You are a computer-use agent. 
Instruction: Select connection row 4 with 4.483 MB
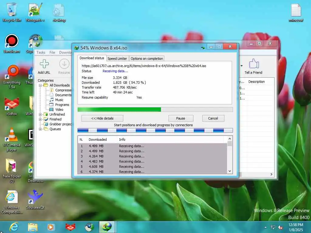(152, 161)
